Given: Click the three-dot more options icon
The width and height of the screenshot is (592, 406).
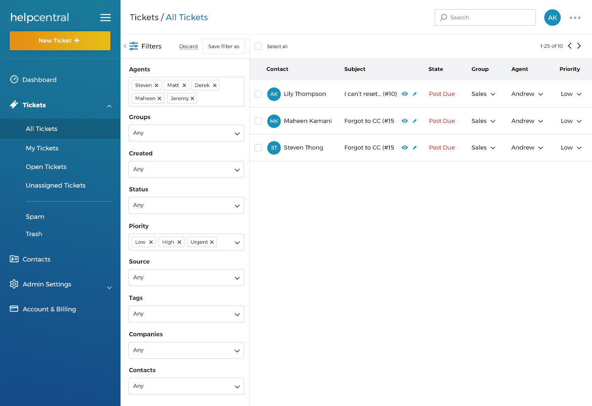Looking at the screenshot, I should 575,18.
